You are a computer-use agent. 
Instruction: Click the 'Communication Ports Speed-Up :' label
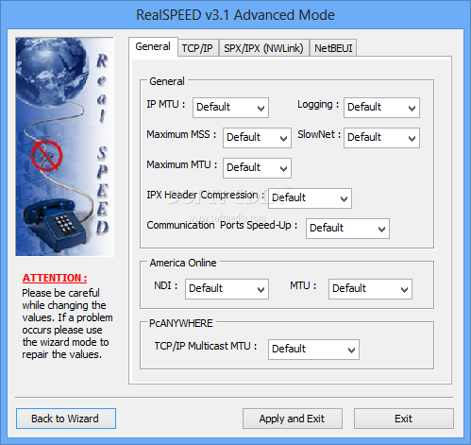(x=222, y=225)
